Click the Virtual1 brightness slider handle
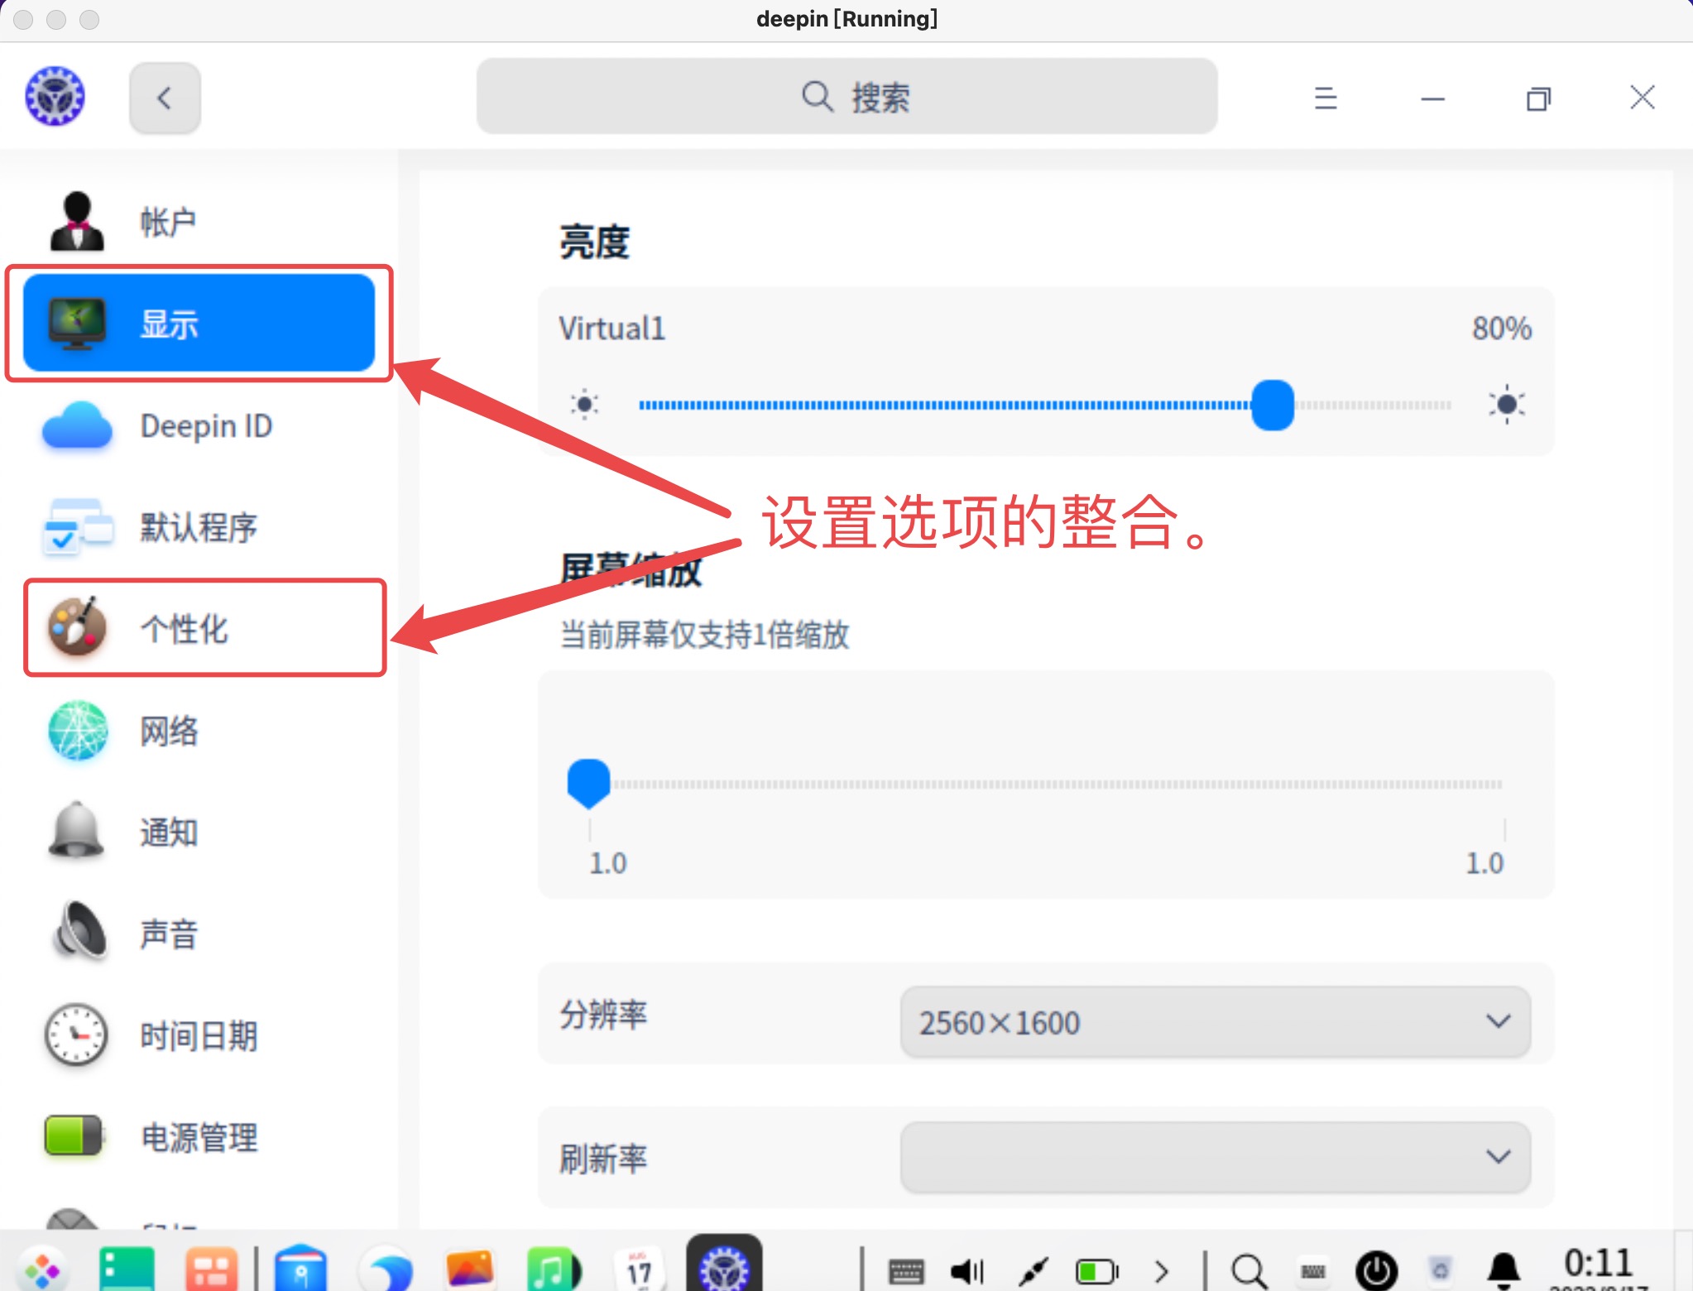Viewport: 1693px width, 1291px height. pos(1272,405)
